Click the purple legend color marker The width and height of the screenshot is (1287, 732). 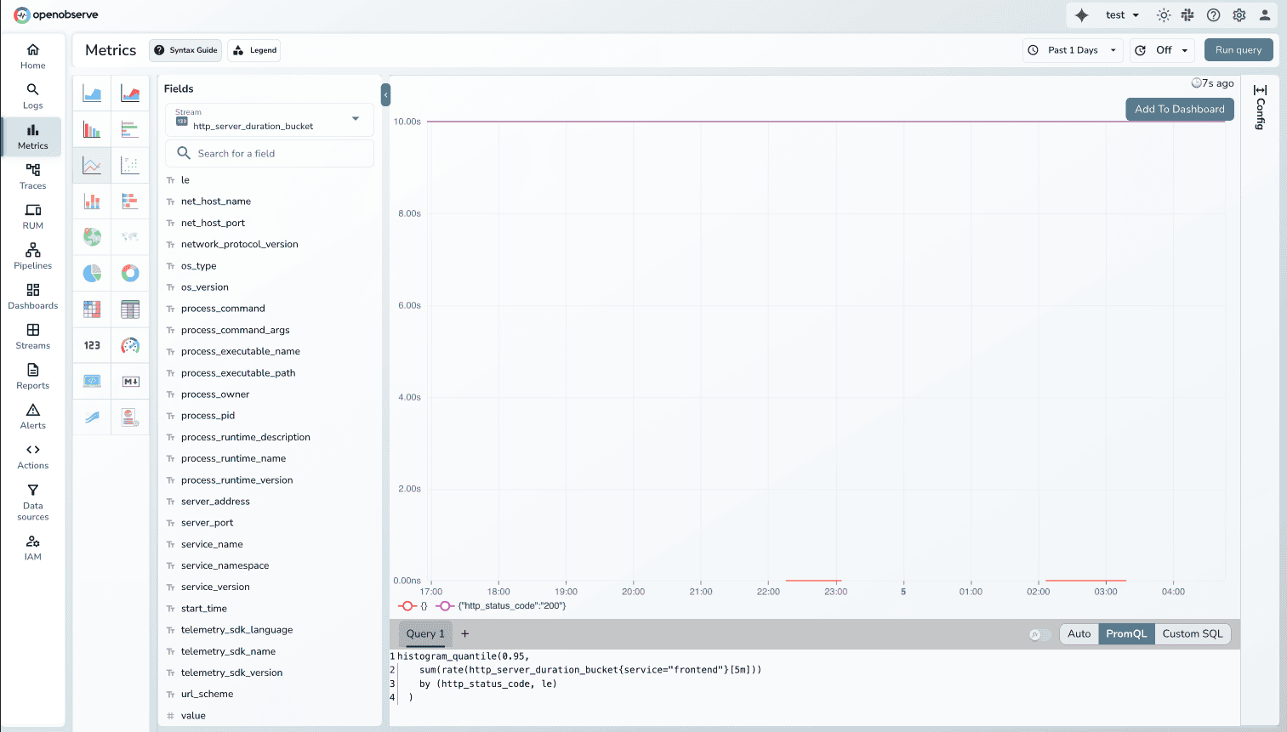(446, 606)
